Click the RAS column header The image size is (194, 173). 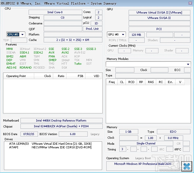(151, 82)
